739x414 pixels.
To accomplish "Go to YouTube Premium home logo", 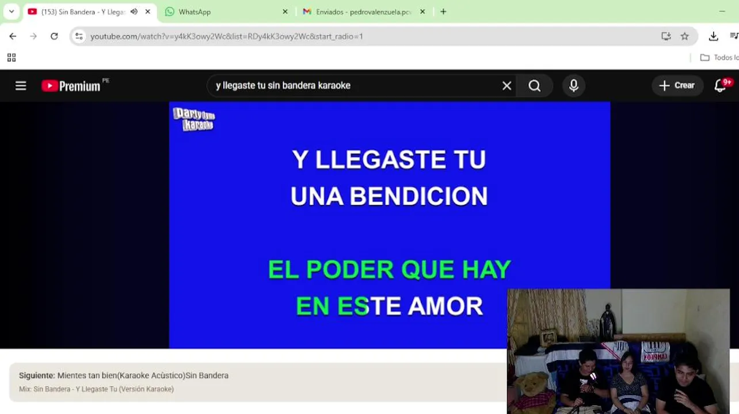I will pos(71,86).
